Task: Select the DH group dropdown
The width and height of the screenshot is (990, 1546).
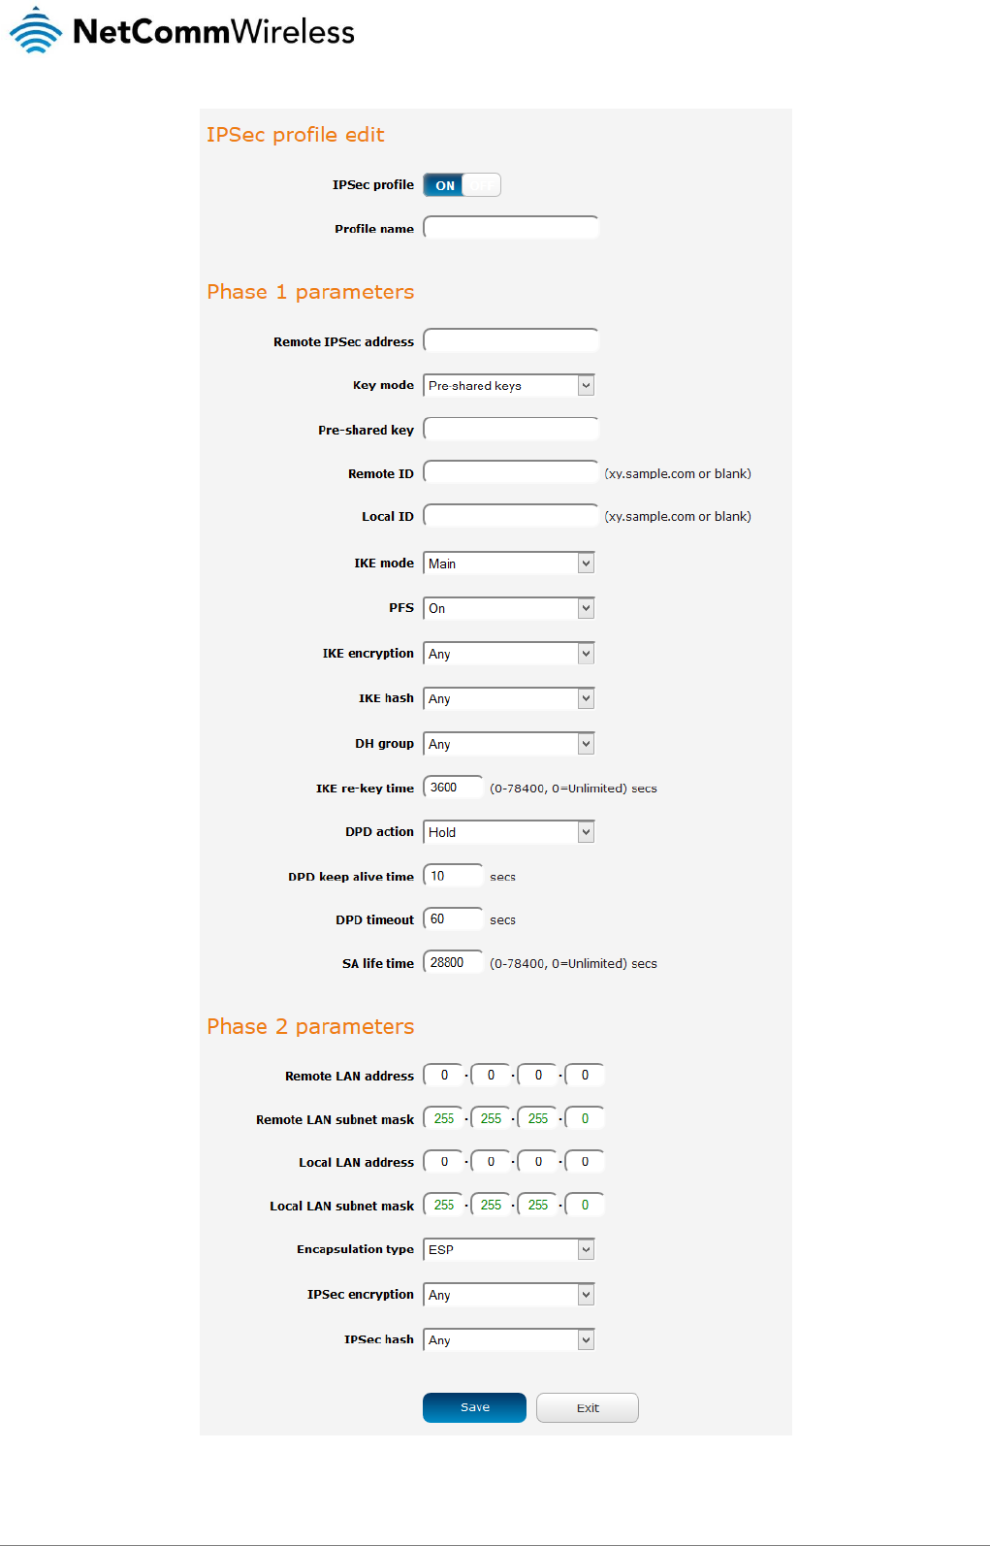Action: pos(509,744)
